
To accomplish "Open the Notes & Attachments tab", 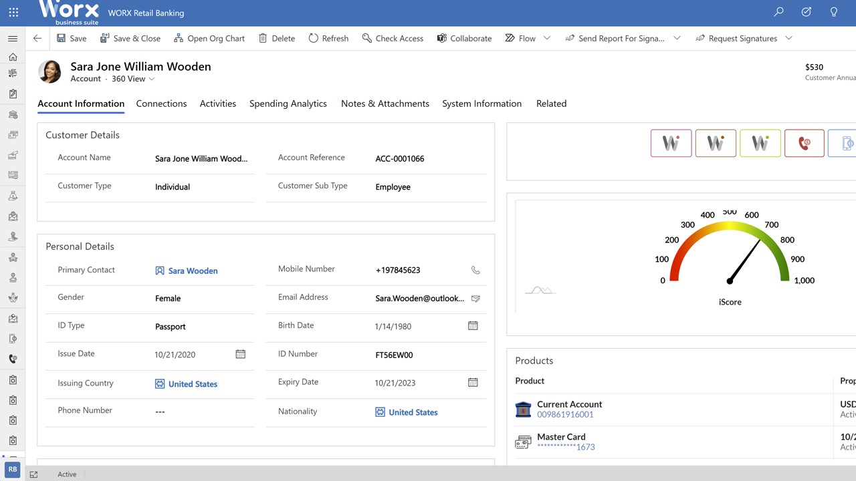I will coord(385,104).
